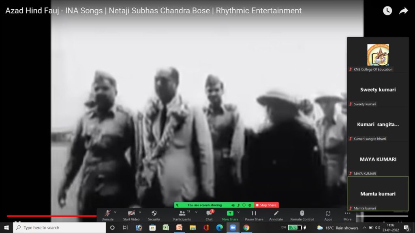
Task: Select the KNB College Of Education participant tile
Action: click(x=378, y=55)
